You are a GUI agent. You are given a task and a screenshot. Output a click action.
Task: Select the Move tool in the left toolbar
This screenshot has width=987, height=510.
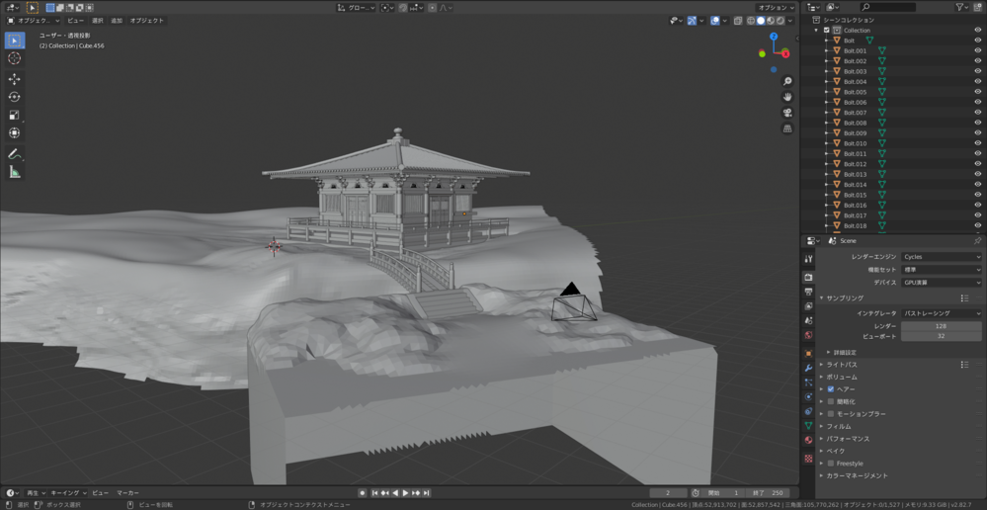pos(14,79)
